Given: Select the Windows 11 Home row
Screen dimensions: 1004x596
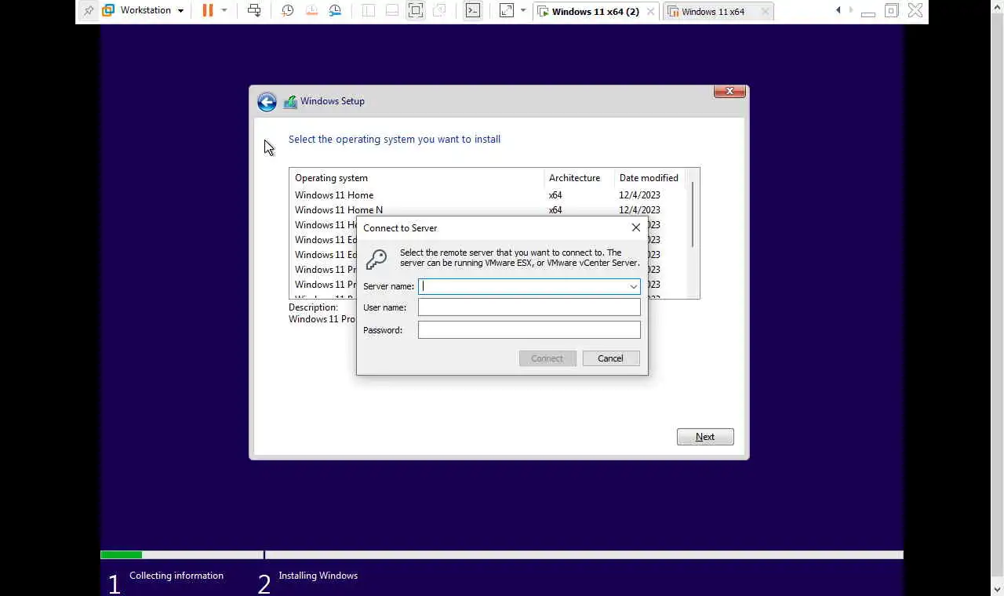Looking at the screenshot, I should coord(488,195).
